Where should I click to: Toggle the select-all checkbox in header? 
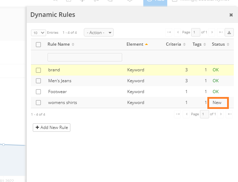click(38, 45)
